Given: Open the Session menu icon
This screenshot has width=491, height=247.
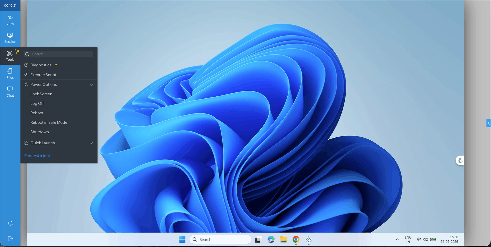Looking at the screenshot, I should point(10,38).
